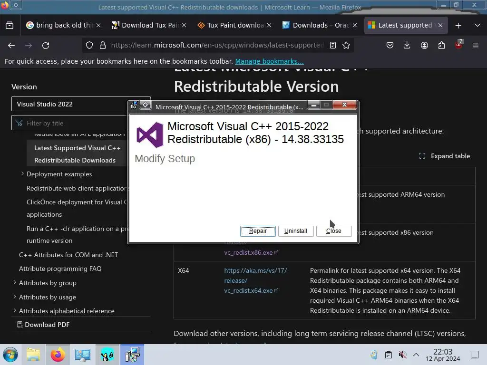Viewport: 487px width, 365px height.
Task: Reload the page with the refresh icon
Action: [x=46, y=45]
